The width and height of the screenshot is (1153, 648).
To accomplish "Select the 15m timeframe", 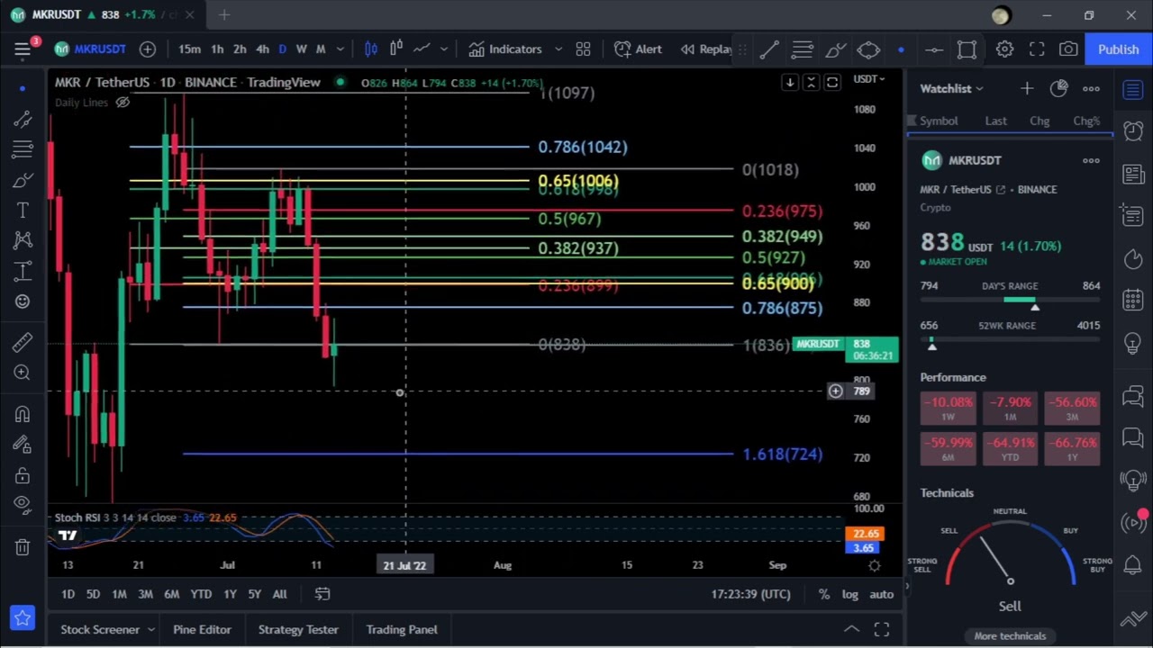I will [189, 49].
